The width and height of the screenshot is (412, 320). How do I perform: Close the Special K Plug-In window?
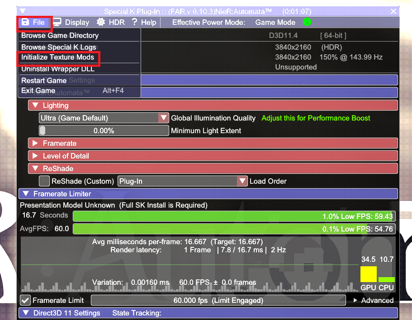pyautogui.click(x=393, y=11)
